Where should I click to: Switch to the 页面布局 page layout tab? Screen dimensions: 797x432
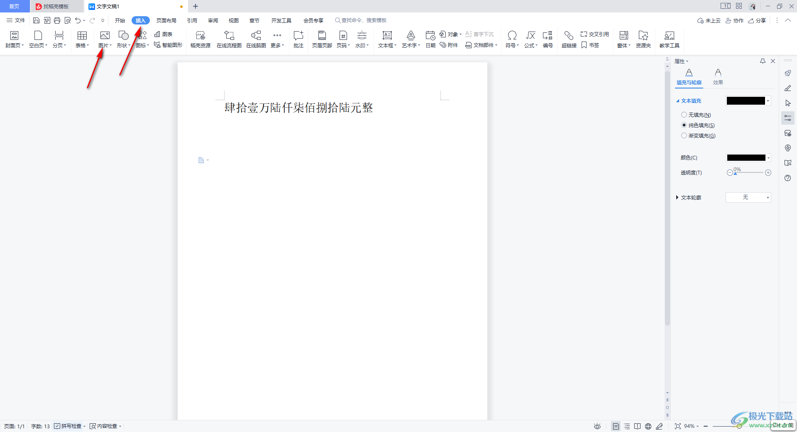(x=166, y=20)
